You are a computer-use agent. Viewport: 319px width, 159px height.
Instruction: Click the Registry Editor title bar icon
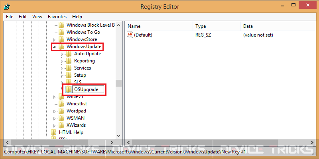tap(7, 6)
